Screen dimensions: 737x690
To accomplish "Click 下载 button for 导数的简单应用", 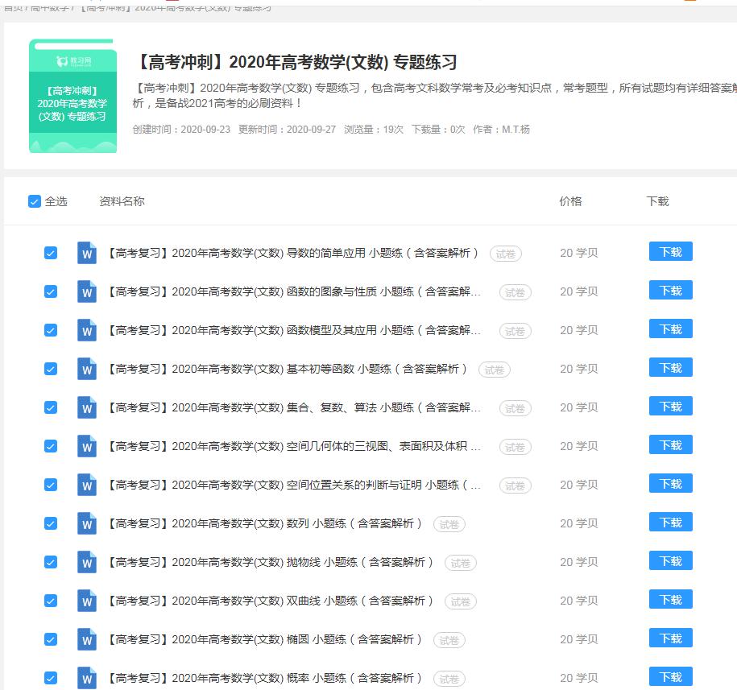I will pos(669,251).
